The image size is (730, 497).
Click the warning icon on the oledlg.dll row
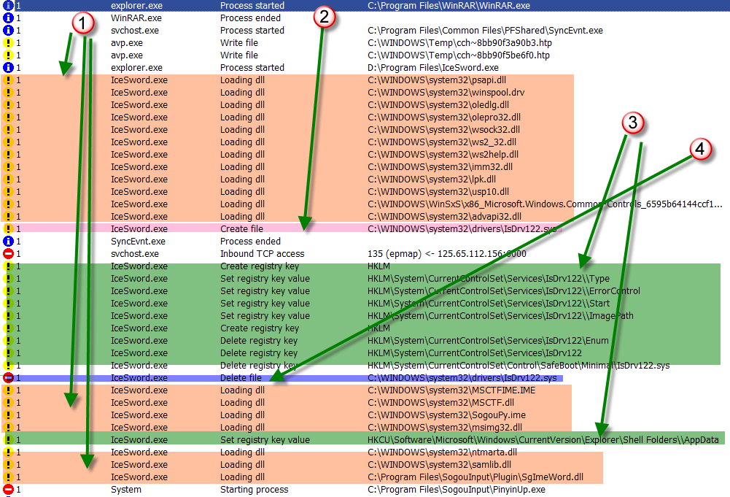click(8, 105)
